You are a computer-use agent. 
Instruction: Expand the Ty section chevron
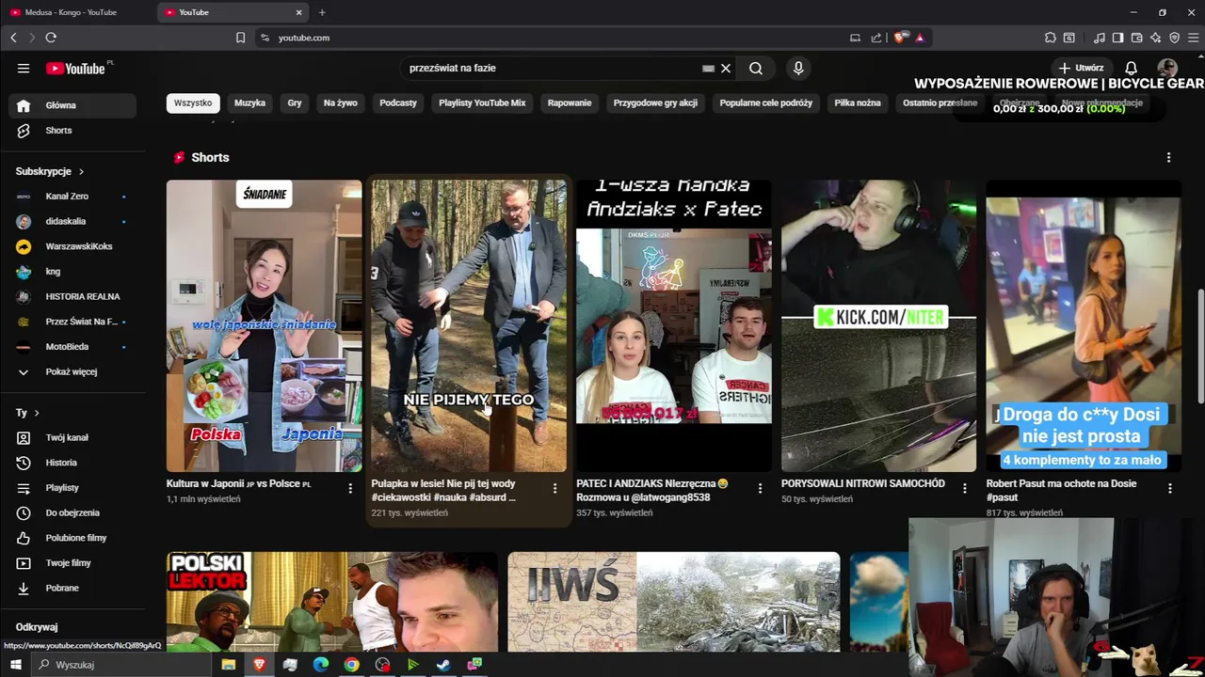37,413
